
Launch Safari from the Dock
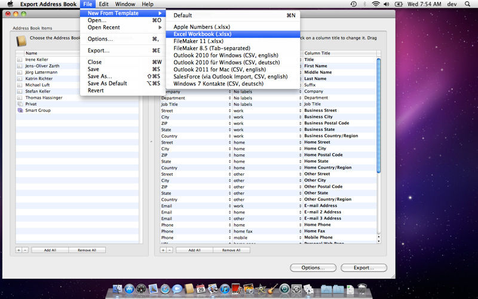pos(165,289)
